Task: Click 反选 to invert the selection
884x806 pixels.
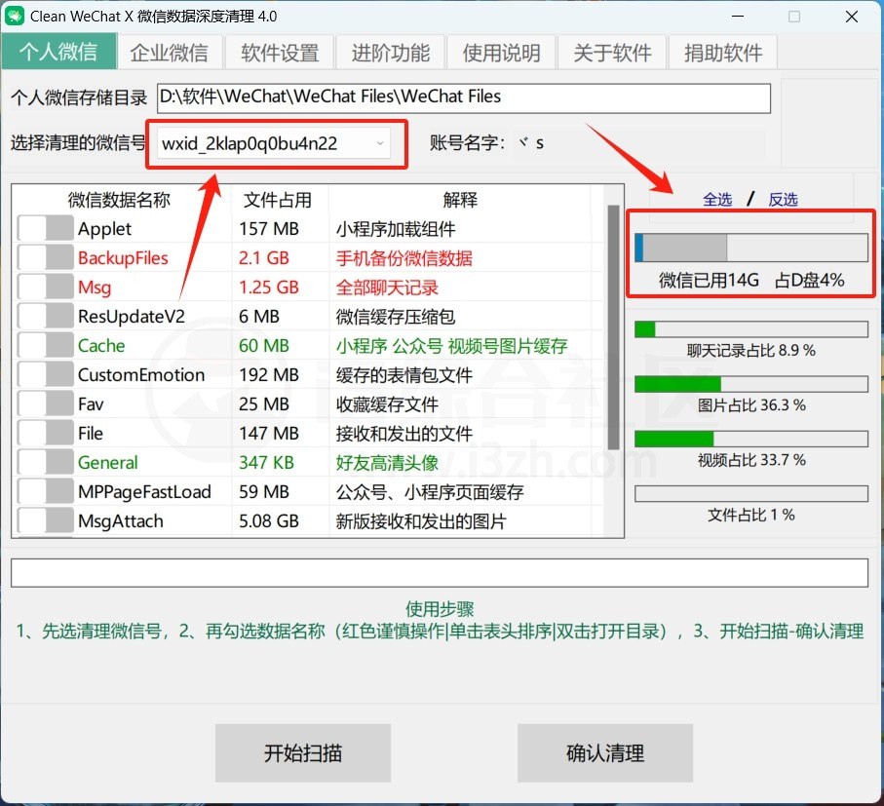Action: tap(783, 199)
